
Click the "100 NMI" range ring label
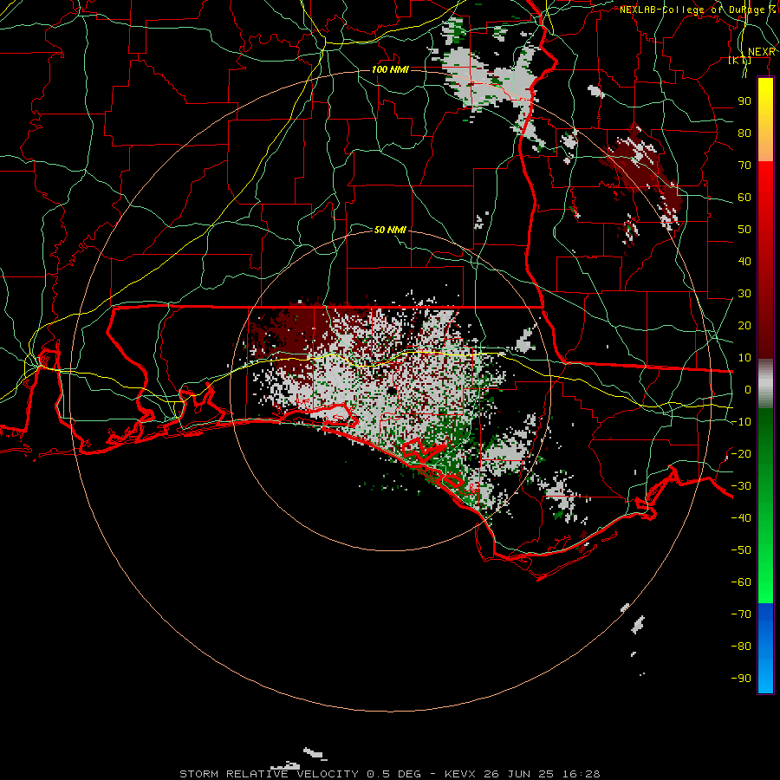(391, 69)
